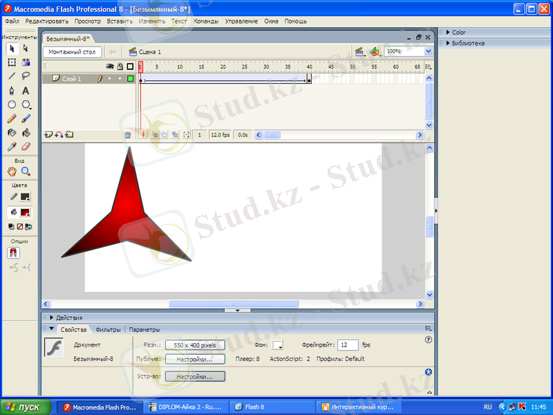Delete layer using trash icon
This screenshot has height=415, width=553.
coord(128,135)
